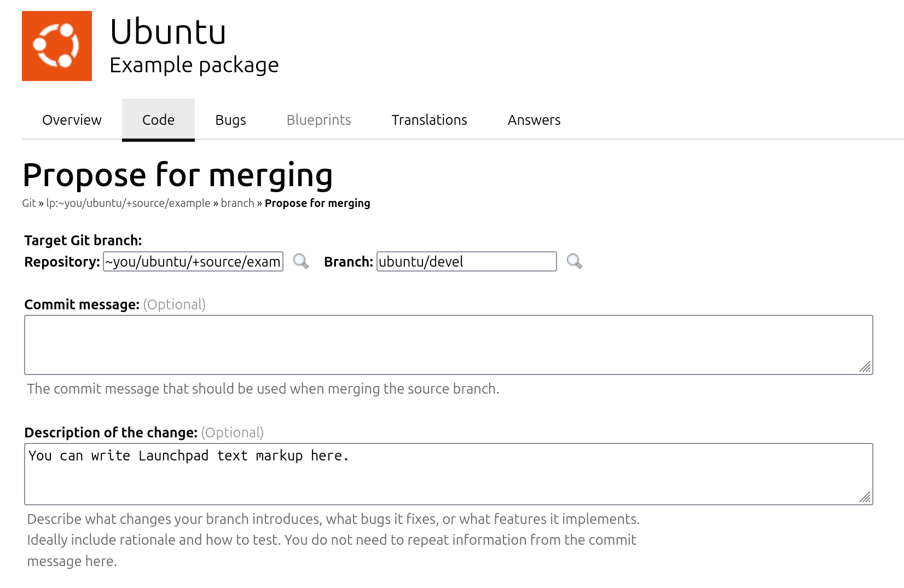Switch to the Overview tab
The image size is (904, 588).
pos(72,120)
